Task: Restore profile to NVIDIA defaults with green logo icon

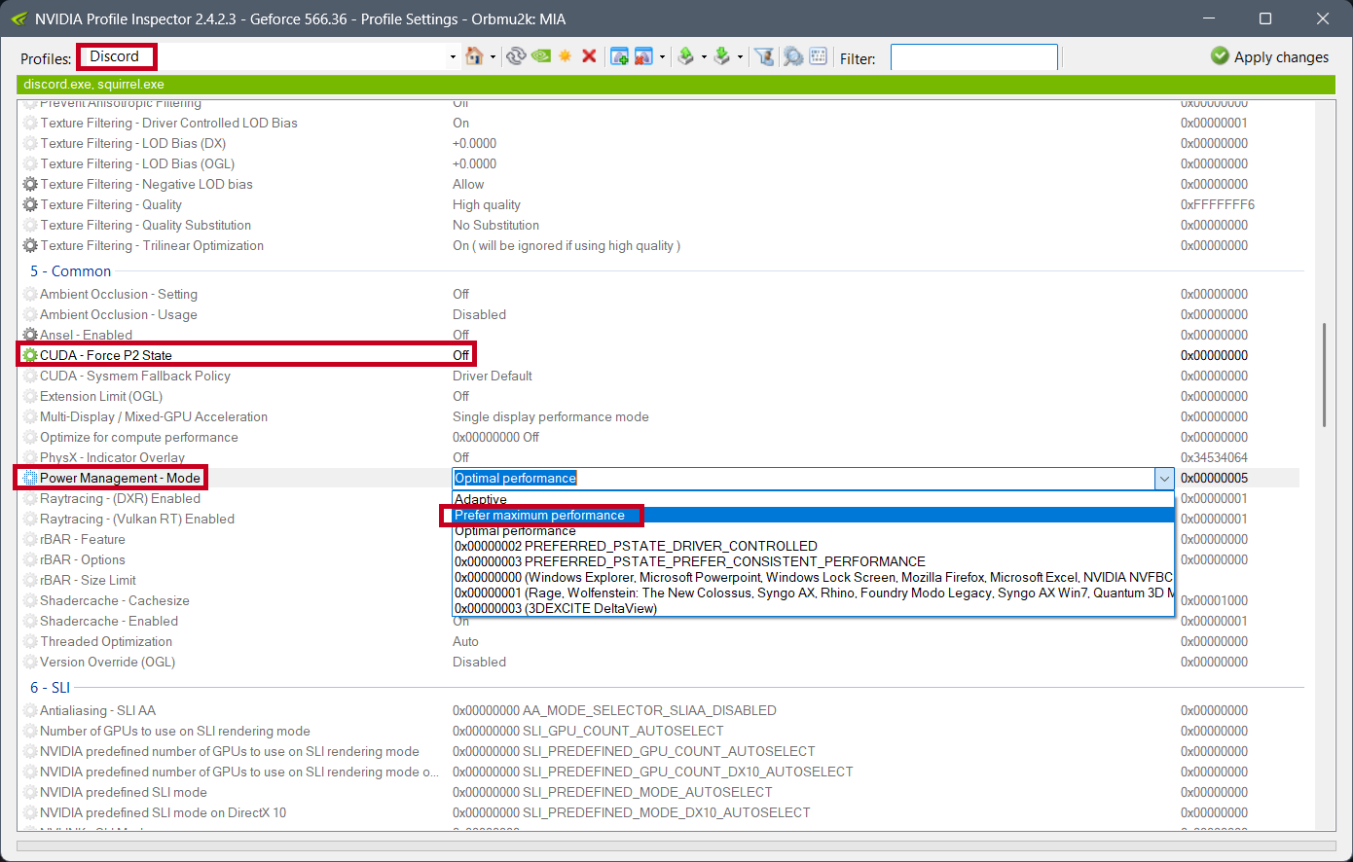Action: pos(540,56)
